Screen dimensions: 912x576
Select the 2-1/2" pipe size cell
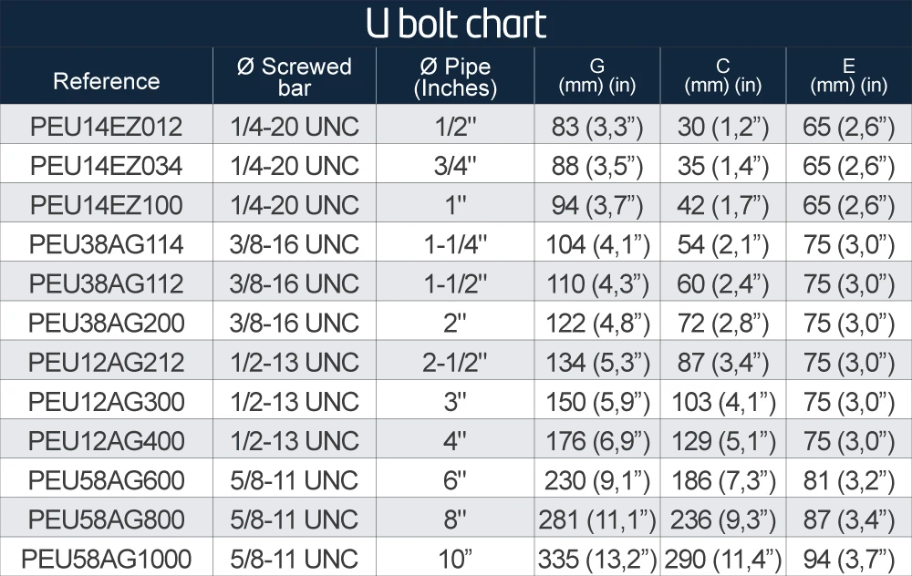coord(455,363)
